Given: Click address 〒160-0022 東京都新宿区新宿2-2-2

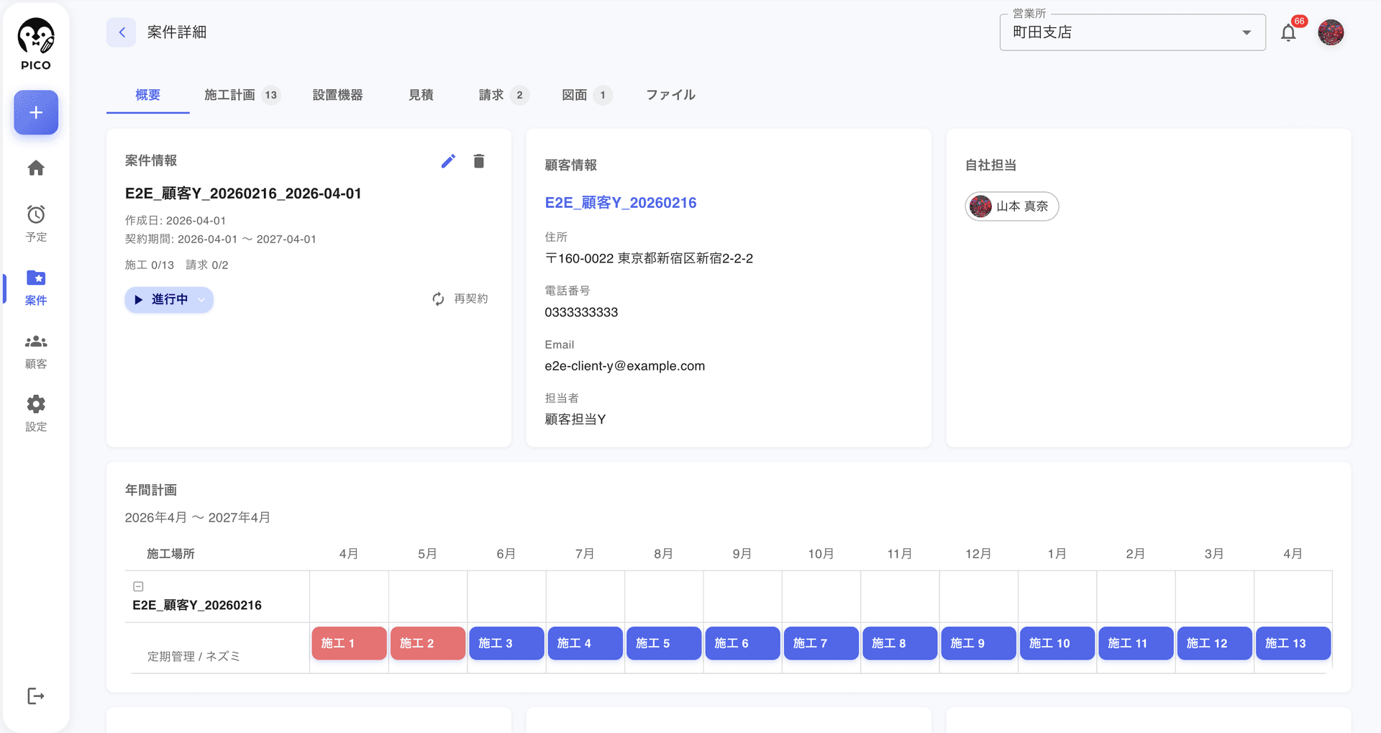Looking at the screenshot, I should point(649,258).
